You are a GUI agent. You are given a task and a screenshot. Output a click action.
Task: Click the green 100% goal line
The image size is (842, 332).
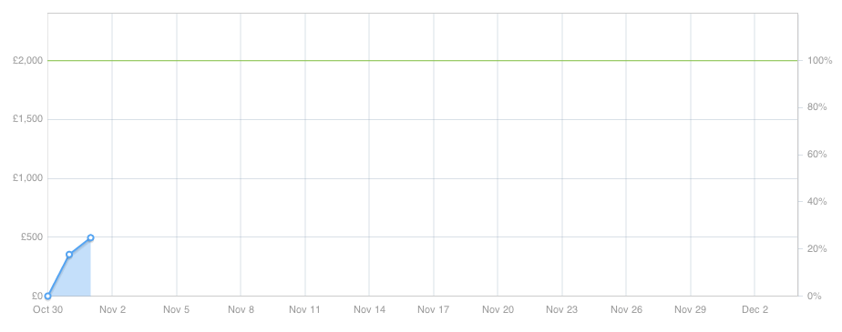pos(423,61)
